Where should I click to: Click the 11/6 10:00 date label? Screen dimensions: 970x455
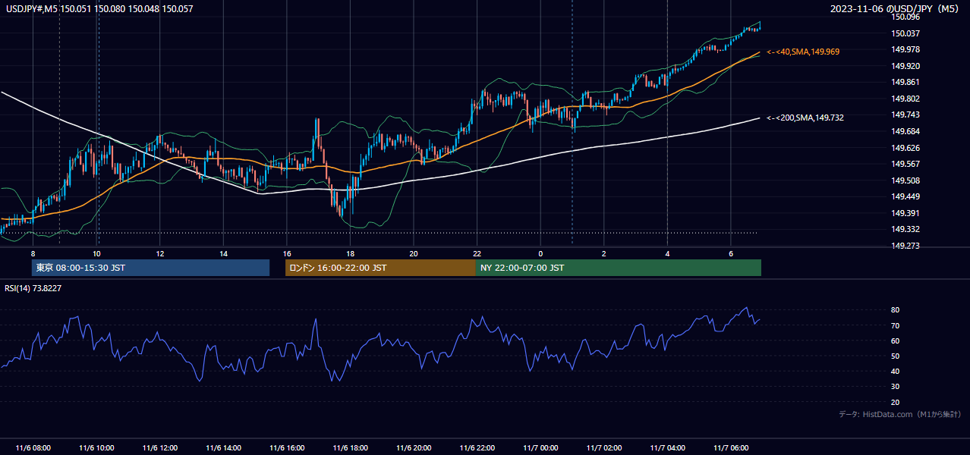[x=96, y=447]
